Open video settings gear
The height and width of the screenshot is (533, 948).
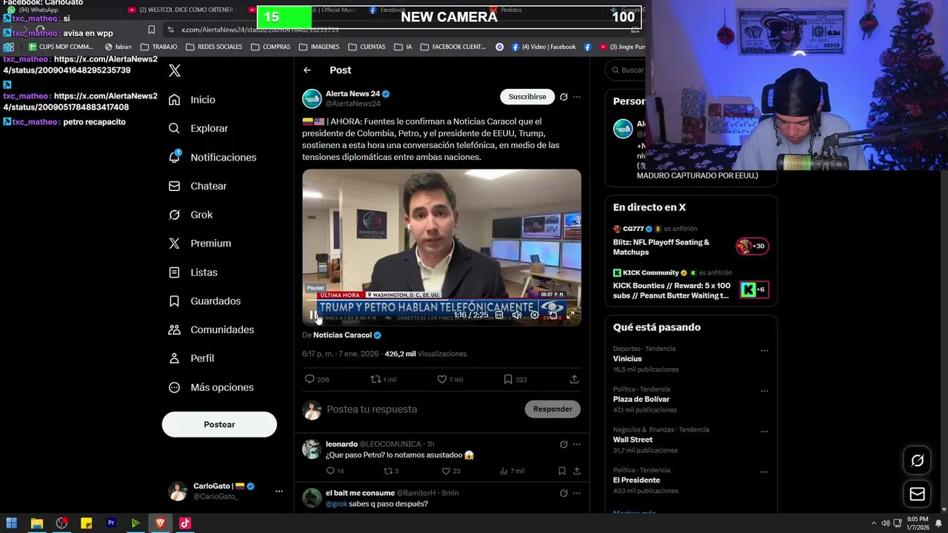point(535,315)
